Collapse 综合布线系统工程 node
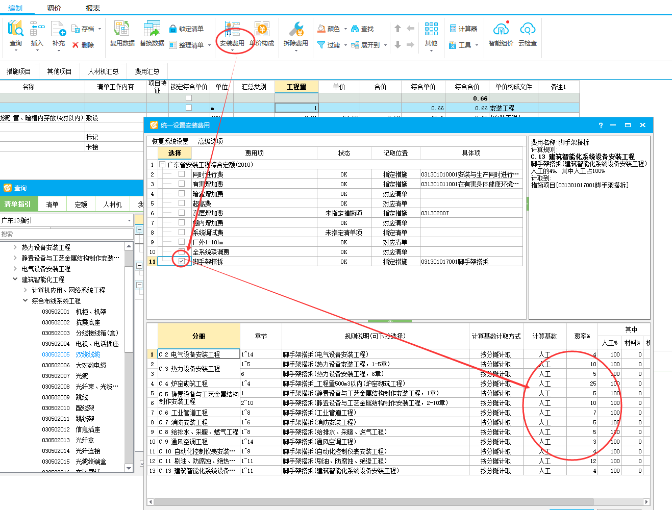Viewport: 672px width, 510px height. click(26, 300)
